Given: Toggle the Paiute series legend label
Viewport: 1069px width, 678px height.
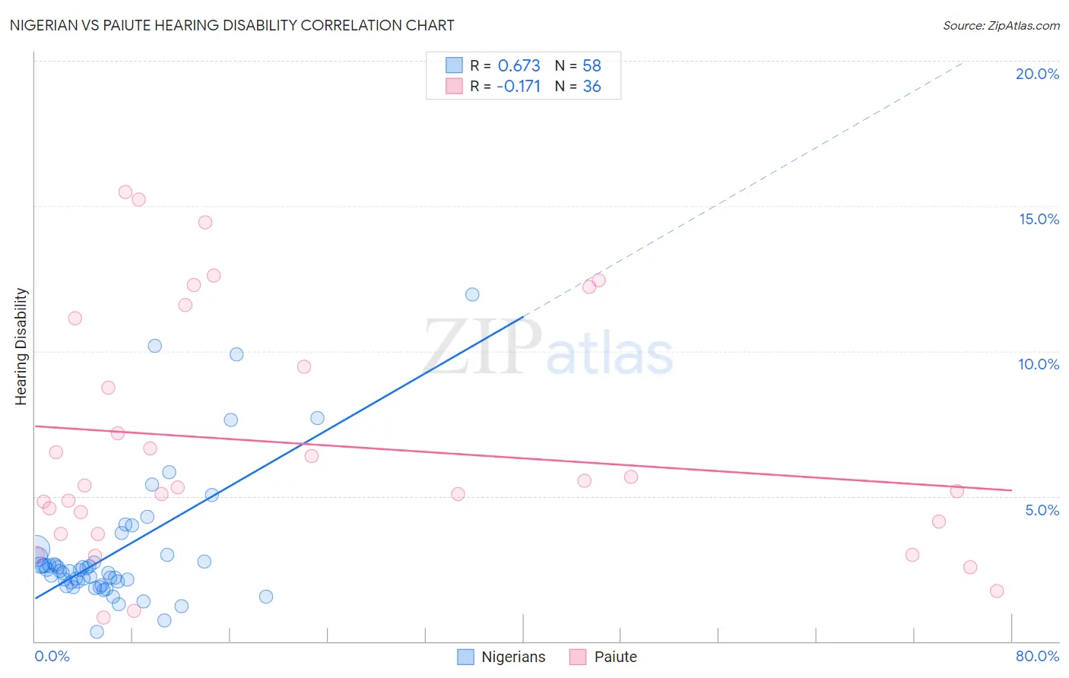Looking at the screenshot, I should [x=615, y=657].
